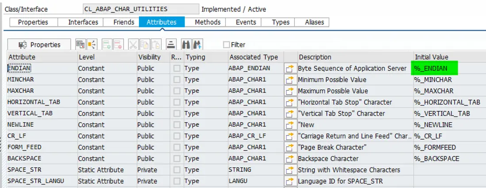Click the Sort stacked-bars toolbar icon
Viewport: 486px width, 188px height.
pyautogui.click(x=171, y=44)
